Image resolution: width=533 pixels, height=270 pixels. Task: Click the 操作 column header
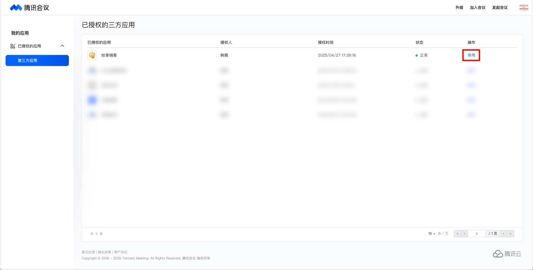[x=471, y=42]
